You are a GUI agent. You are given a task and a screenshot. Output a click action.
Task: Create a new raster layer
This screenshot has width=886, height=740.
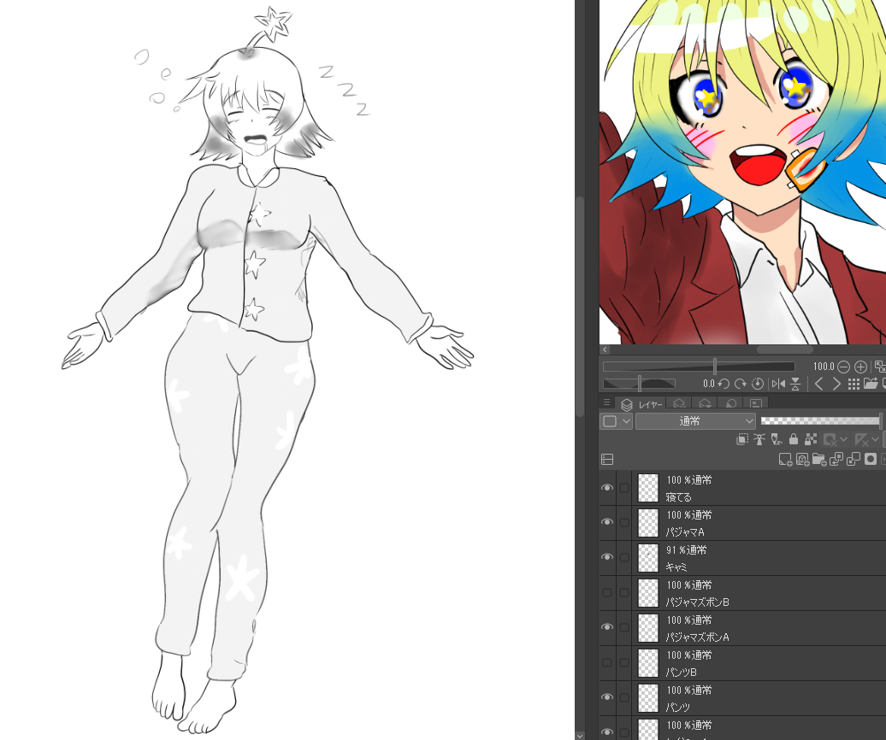[x=785, y=460]
